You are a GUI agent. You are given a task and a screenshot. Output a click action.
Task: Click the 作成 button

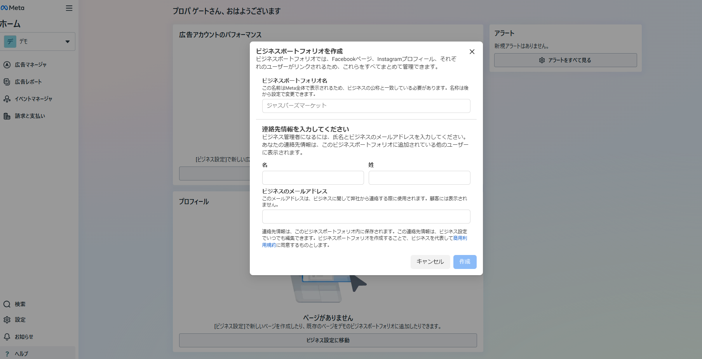coord(465,262)
